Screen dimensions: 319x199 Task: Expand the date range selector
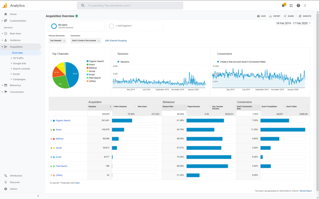(293, 23)
